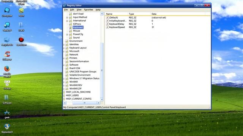Select UNICODE Program Groups key
The height and width of the screenshot is (136, 243).
point(83,71)
